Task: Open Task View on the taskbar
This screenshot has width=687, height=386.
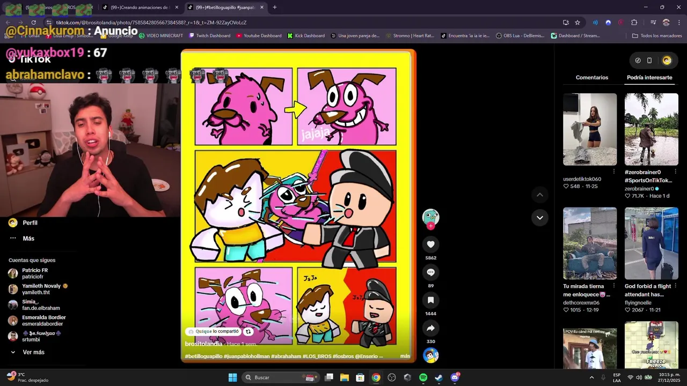Action: [329, 377]
